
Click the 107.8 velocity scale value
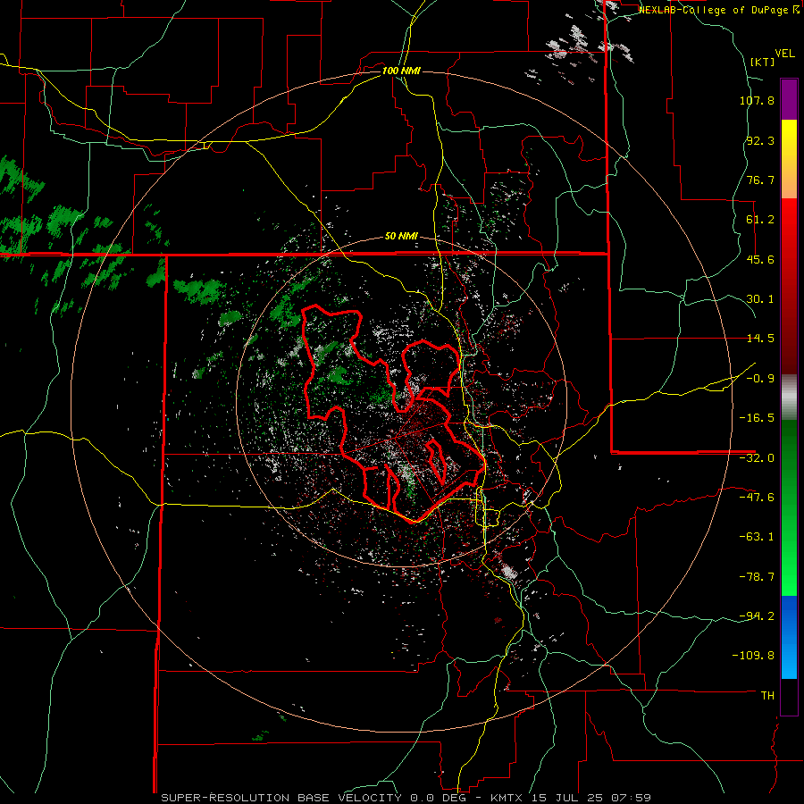pyautogui.click(x=757, y=100)
